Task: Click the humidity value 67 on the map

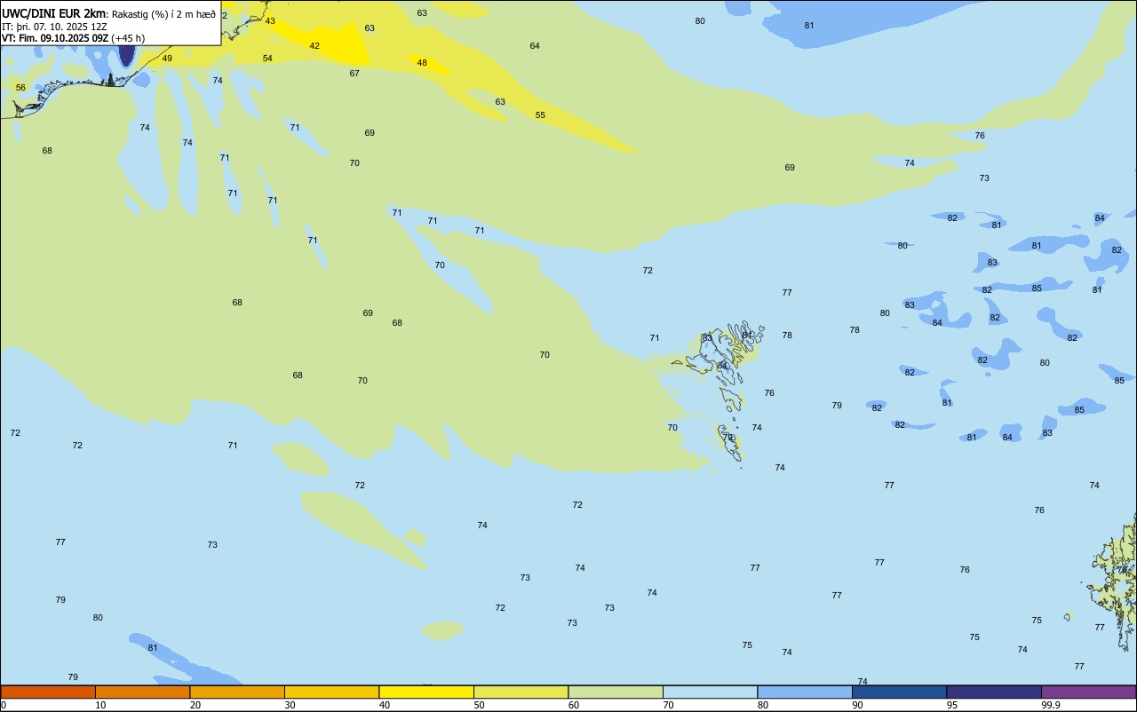Action: 354,74
